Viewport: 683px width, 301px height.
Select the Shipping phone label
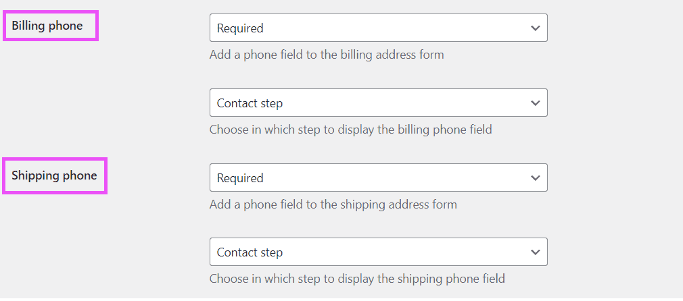pyautogui.click(x=54, y=175)
